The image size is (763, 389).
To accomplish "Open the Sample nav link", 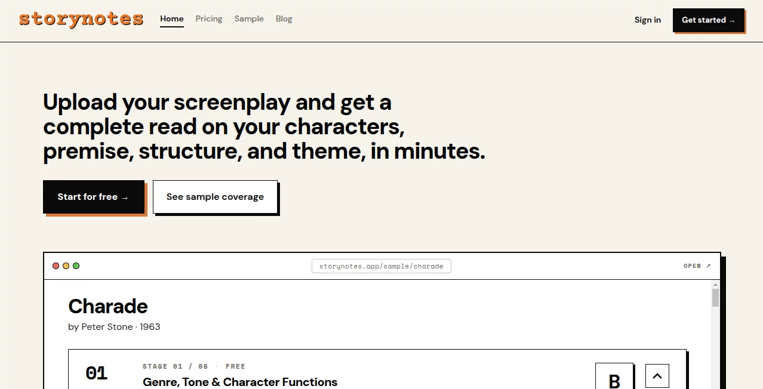I will coord(249,19).
